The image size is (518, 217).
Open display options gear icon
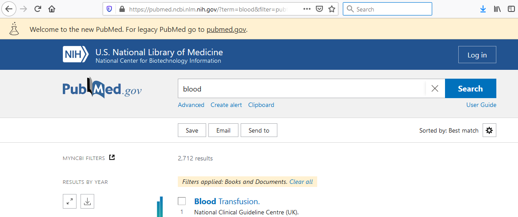click(489, 130)
